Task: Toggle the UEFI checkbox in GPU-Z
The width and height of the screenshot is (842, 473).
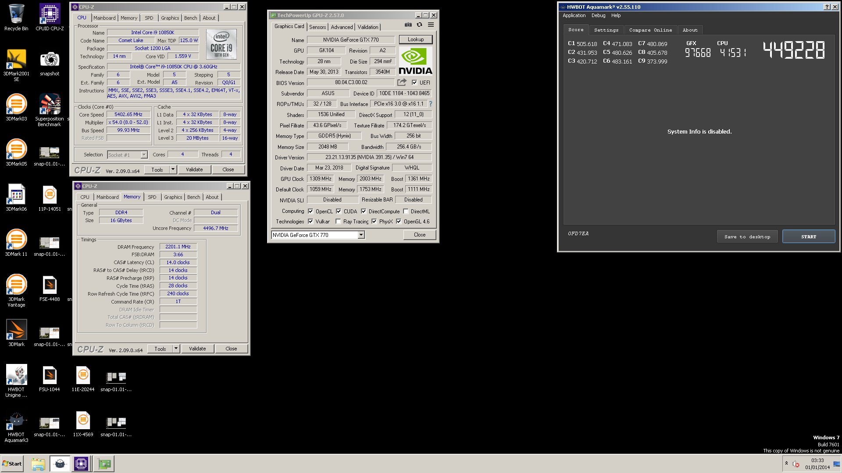Action: coord(414,82)
